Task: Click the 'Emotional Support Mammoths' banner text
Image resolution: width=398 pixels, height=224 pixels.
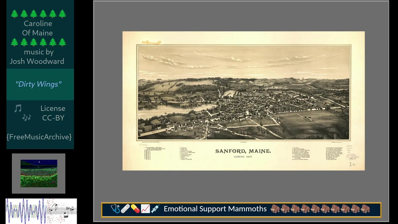Action: tap(215, 209)
